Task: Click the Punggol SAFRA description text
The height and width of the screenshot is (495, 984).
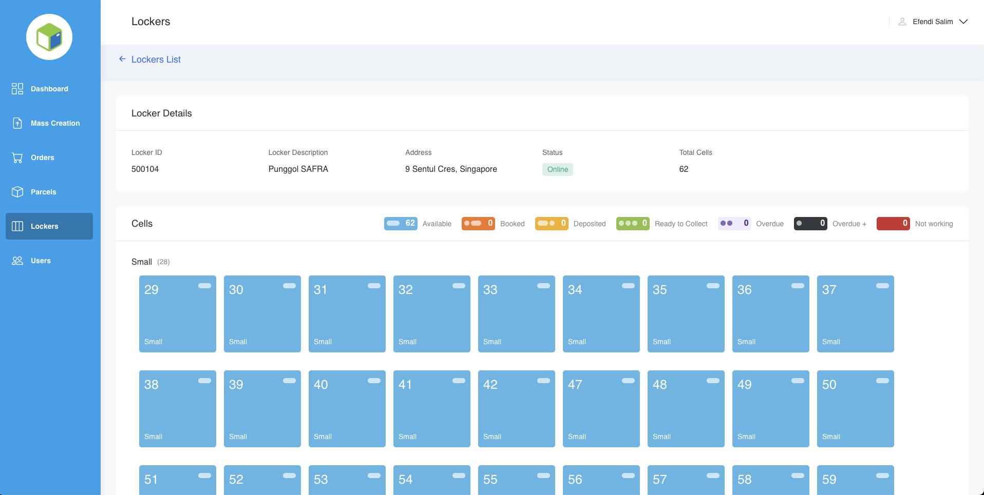Action: [298, 169]
